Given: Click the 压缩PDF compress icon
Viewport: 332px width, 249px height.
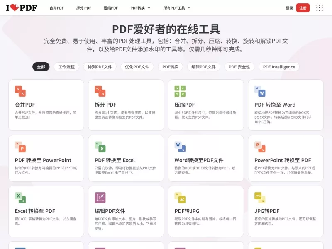Looking at the screenshot, I should pyautogui.click(x=180, y=91).
